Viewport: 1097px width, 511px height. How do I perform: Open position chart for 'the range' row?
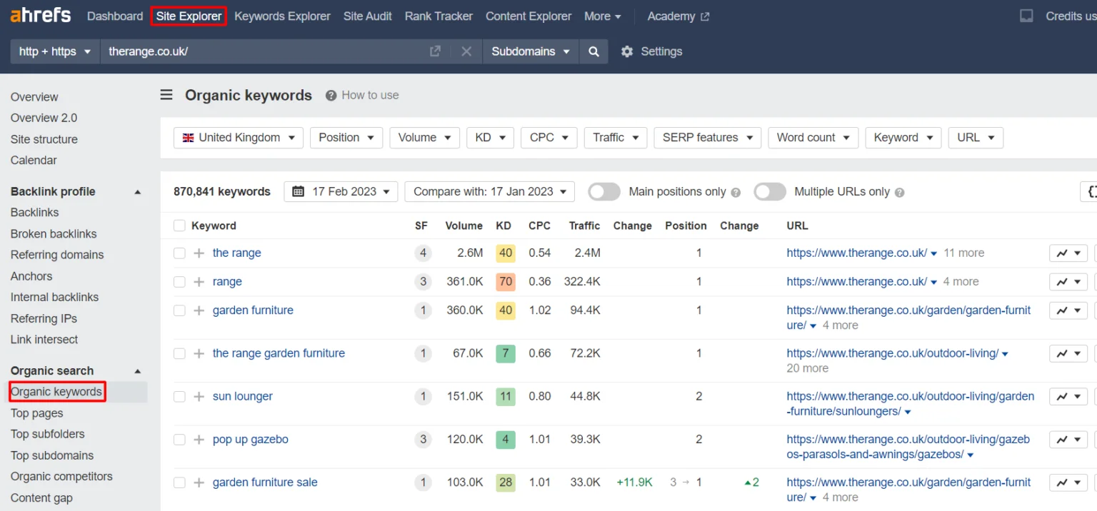[1068, 253]
